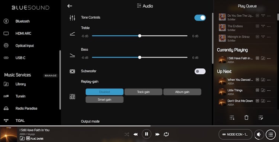
Task: Open the Library music service
Action: pyautogui.click(x=20, y=84)
